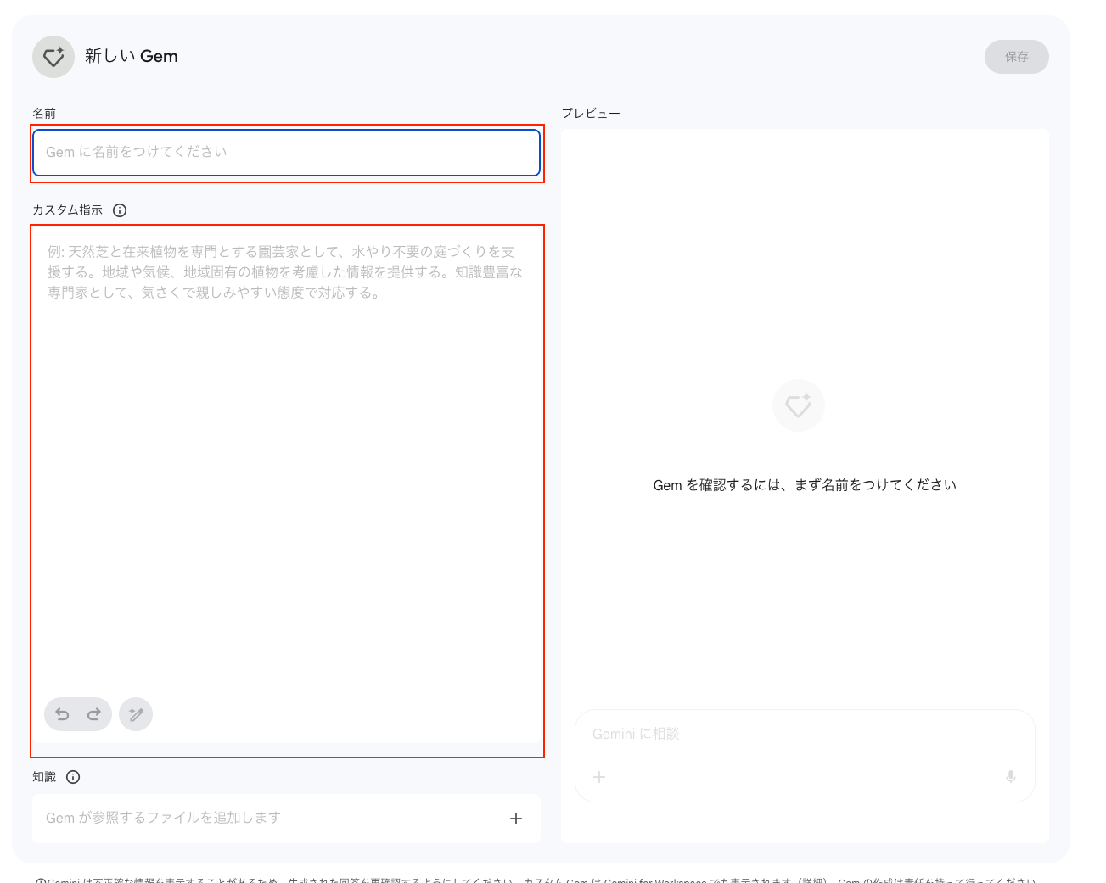Add a knowledge file with plus icon
The width and height of the screenshot is (1106, 883).
(516, 819)
